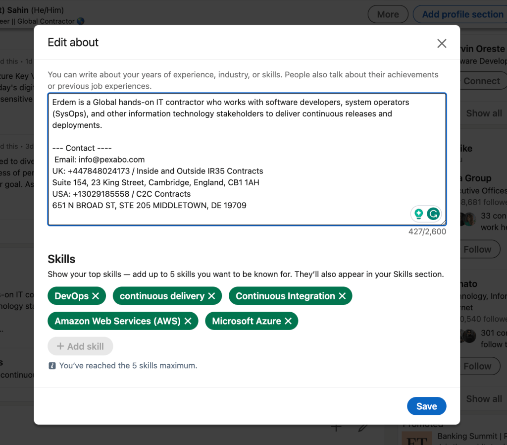Click the green lightbulb suggestions icon
The image size is (507, 445).
tap(419, 214)
